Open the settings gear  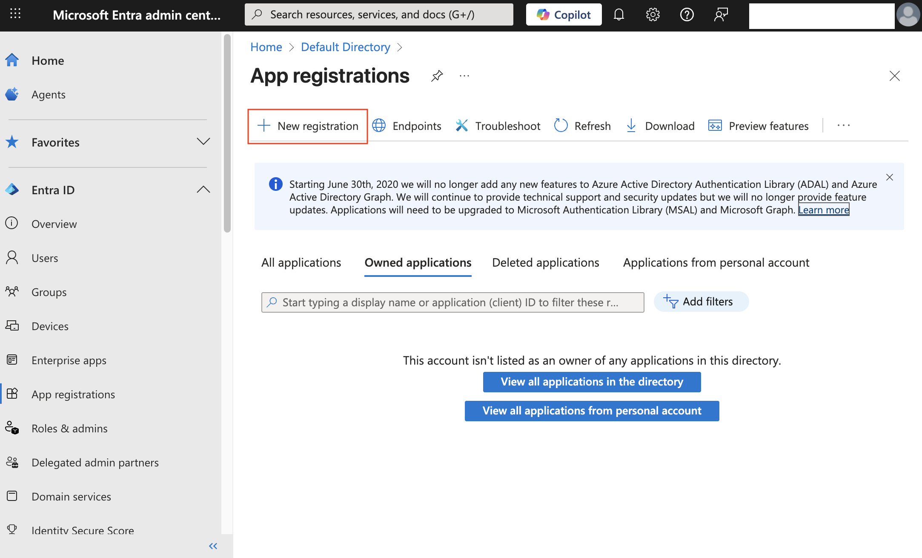point(652,14)
